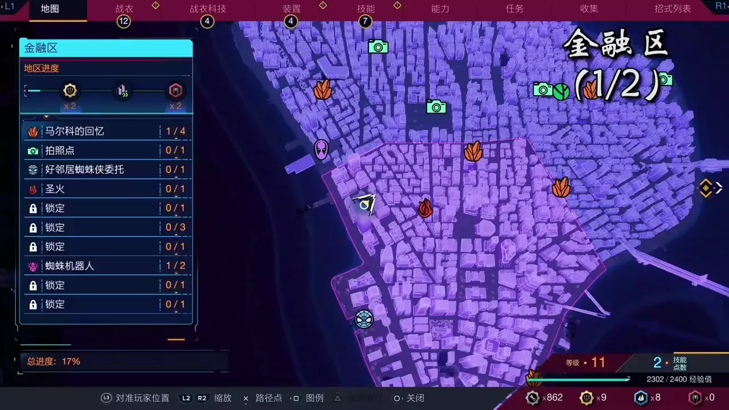Open the 收集 tab
This screenshot has height=410, width=729.
pyautogui.click(x=589, y=9)
